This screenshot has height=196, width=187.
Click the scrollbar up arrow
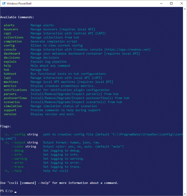185,9
